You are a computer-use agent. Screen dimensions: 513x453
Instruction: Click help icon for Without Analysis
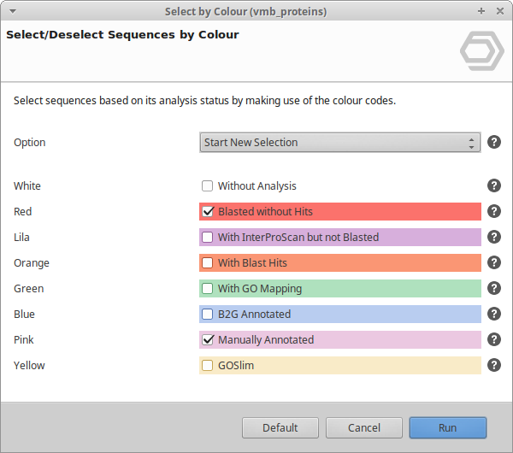click(494, 185)
